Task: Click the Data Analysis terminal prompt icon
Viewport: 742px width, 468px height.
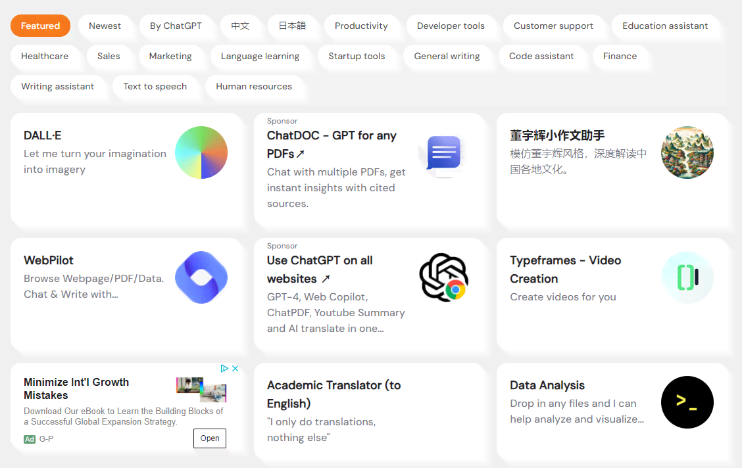Action: [x=687, y=402]
